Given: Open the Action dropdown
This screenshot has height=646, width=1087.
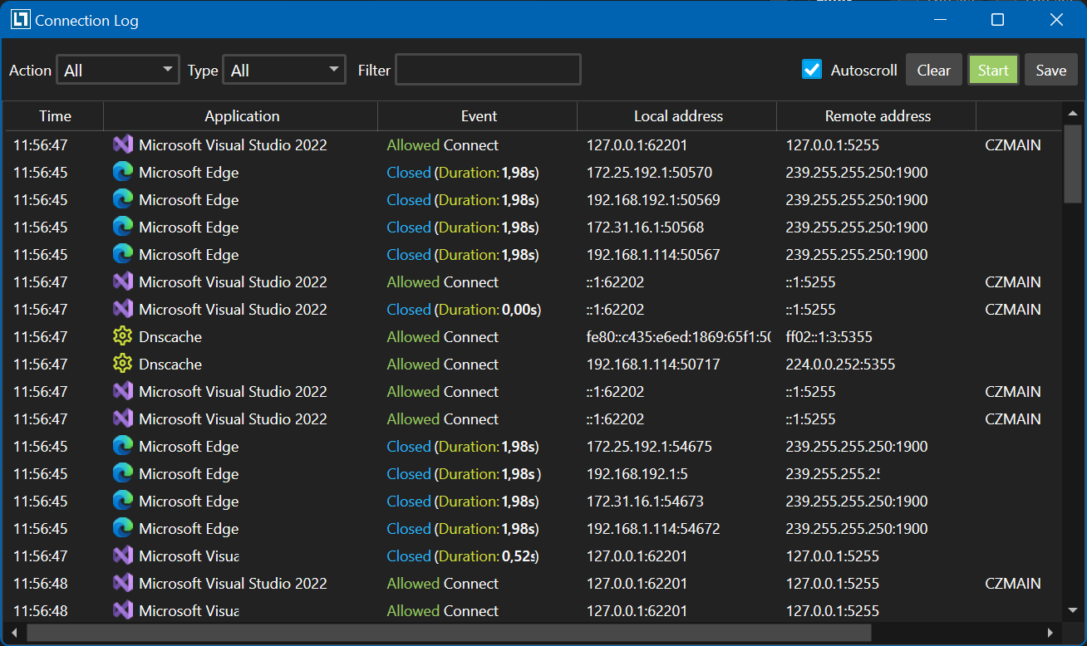Looking at the screenshot, I should [117, 70].
